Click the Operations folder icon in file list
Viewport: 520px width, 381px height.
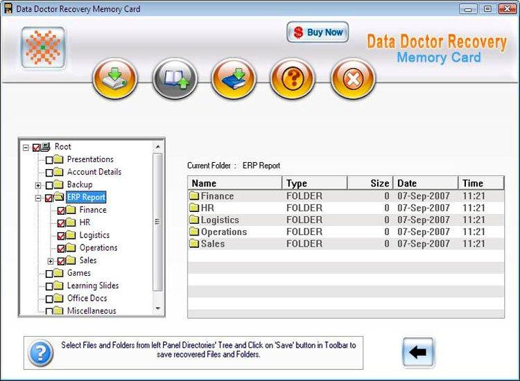pyautogui.click(x=194, y=231)
